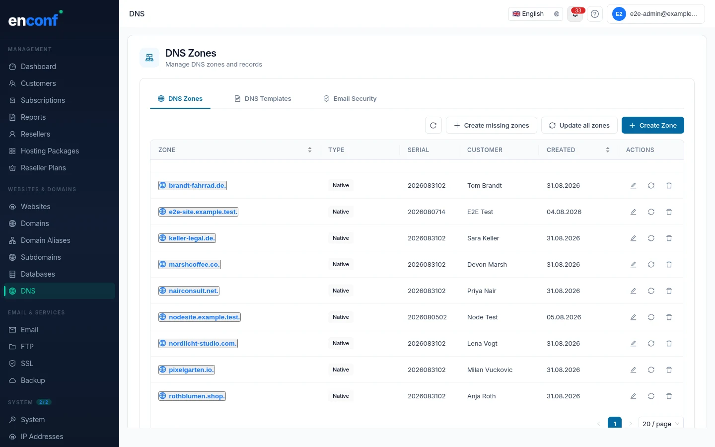The height and width of the screenshot is (447, 715).
Task: Edit the e2e-site.example.test zone
Action: click(x=633, y=212)
